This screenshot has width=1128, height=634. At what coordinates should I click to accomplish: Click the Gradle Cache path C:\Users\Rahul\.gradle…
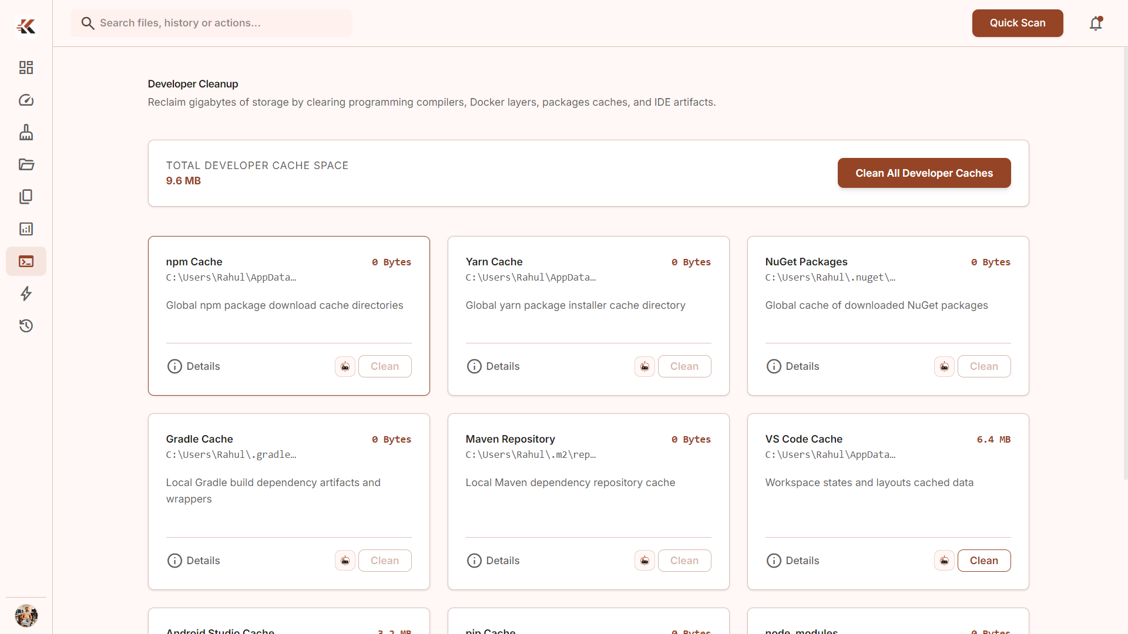231,454
